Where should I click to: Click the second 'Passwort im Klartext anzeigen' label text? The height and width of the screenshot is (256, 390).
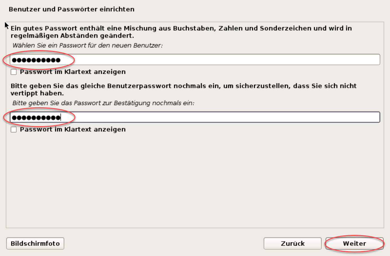pos(73,130)
